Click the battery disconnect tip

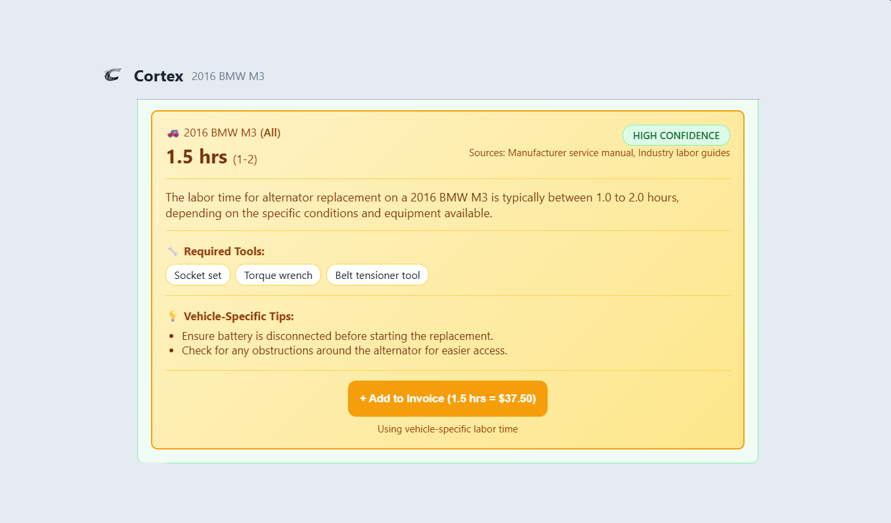(337, 336)
